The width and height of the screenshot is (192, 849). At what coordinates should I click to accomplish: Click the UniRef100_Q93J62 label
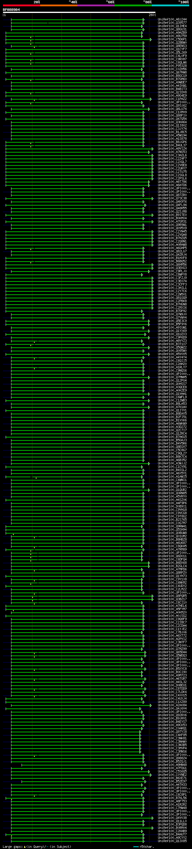pyautogui.click(x=172, y=106)
